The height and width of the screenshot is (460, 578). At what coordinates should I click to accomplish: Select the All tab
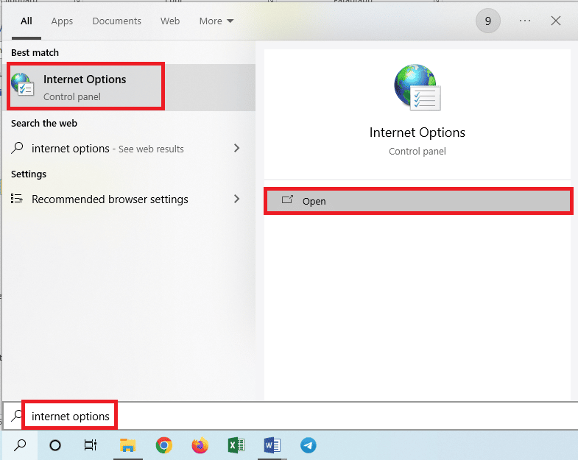[x=27, y=21]
